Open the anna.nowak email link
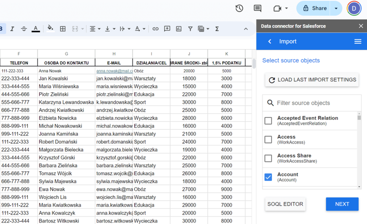The image size is (367, 224). pos(114,71)
